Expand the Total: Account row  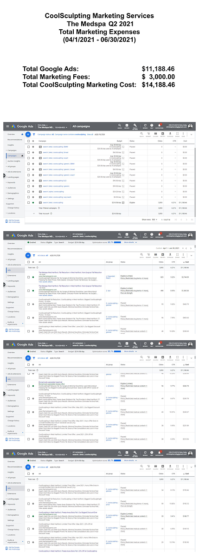coord(33,214)
